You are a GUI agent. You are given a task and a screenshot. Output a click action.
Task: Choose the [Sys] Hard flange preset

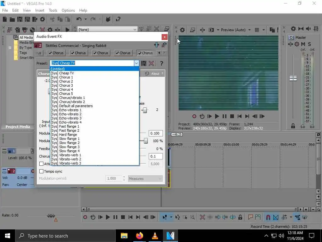pyautogui.click(x=95, y=135)
